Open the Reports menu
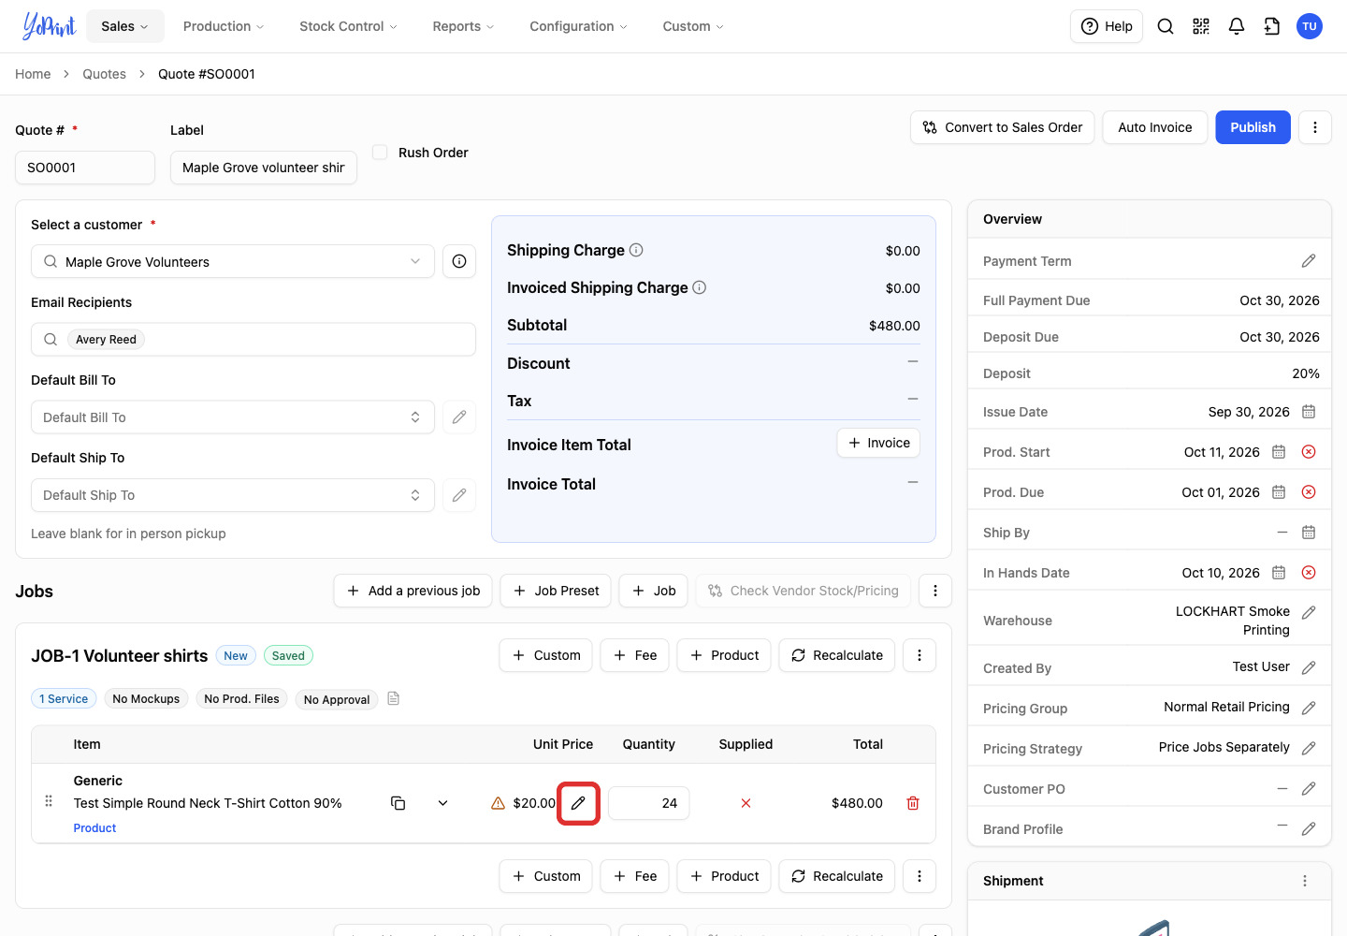This screenshot has width=1347, height=936. point(463,26)
